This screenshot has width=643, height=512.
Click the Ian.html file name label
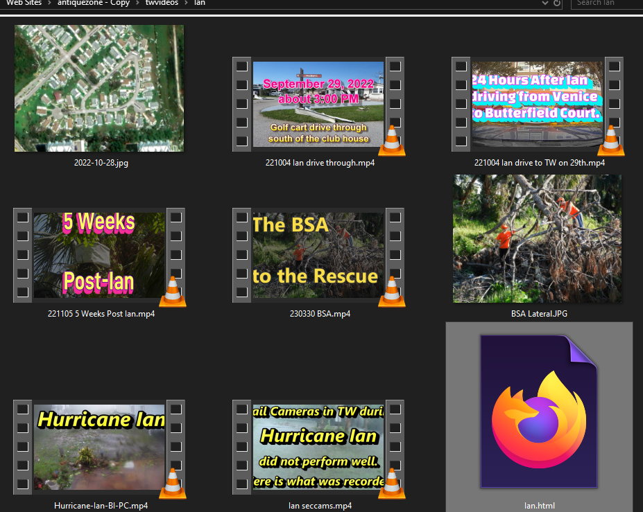[539, 506]
